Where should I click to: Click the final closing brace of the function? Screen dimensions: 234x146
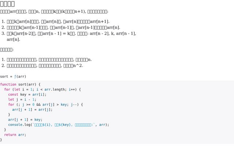[1, 139]
